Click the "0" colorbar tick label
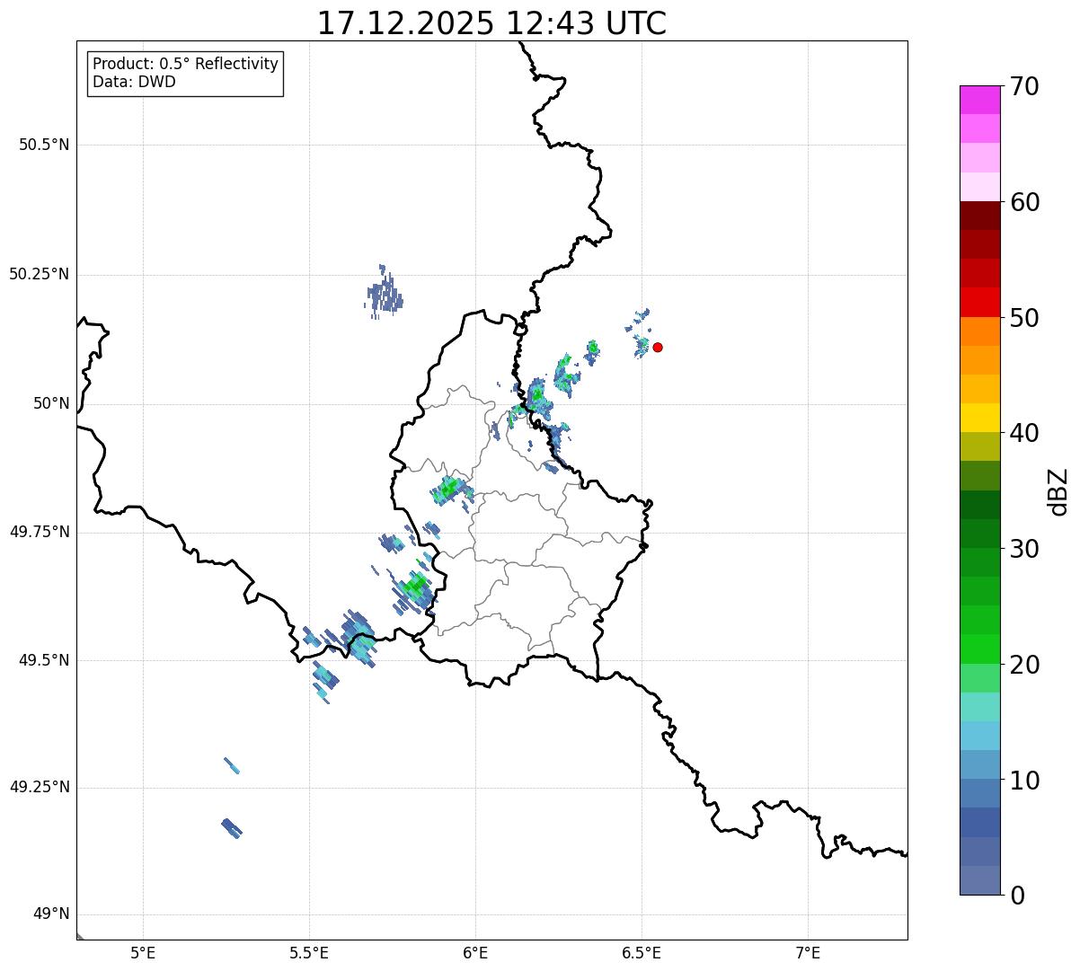 pos(1015,896)
